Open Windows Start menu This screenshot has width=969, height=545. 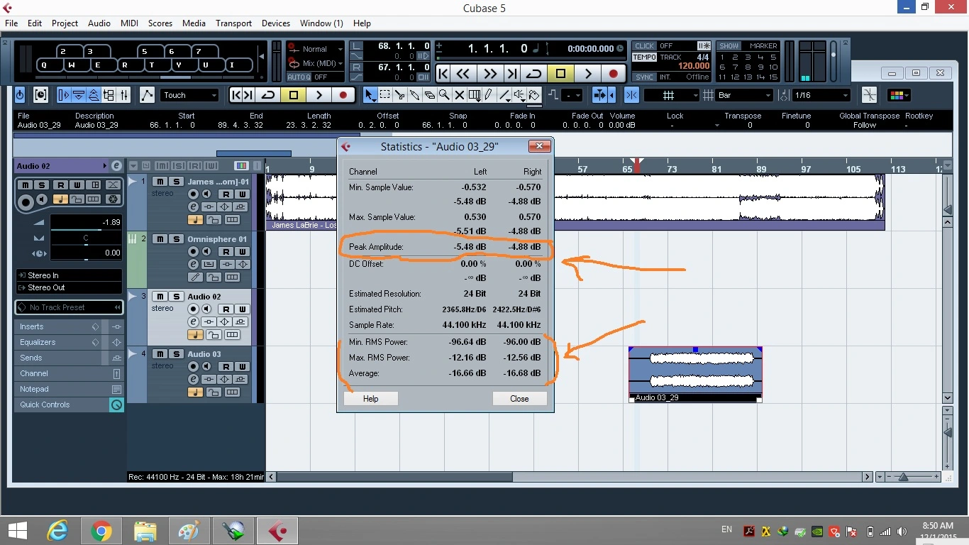point(17,530)
